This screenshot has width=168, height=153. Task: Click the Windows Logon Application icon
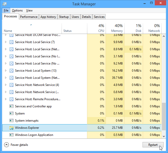coord(11,135)
